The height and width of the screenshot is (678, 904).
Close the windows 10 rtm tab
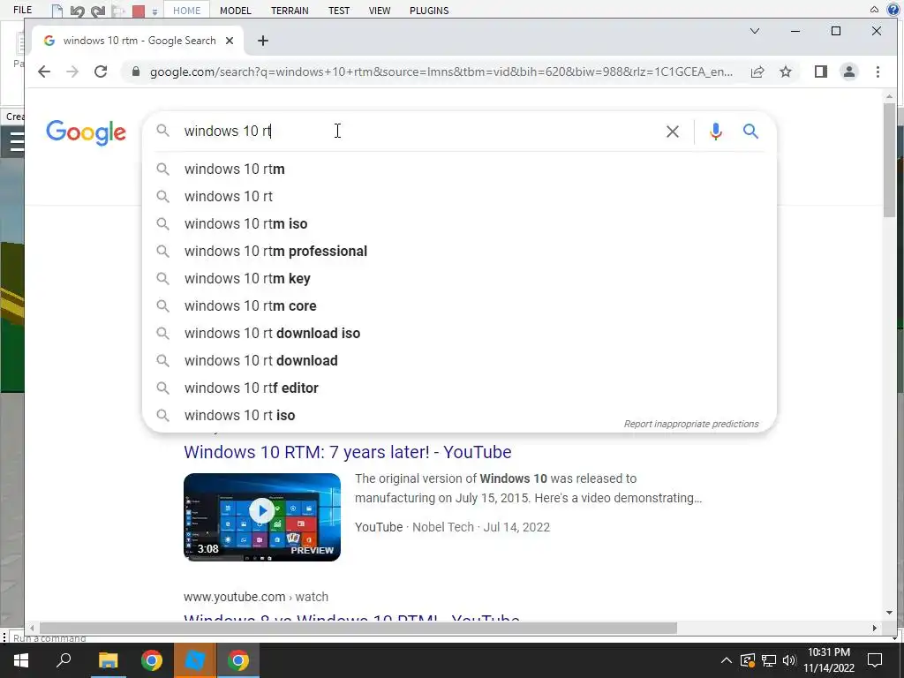pyautogui.click(x=230, y=41)
